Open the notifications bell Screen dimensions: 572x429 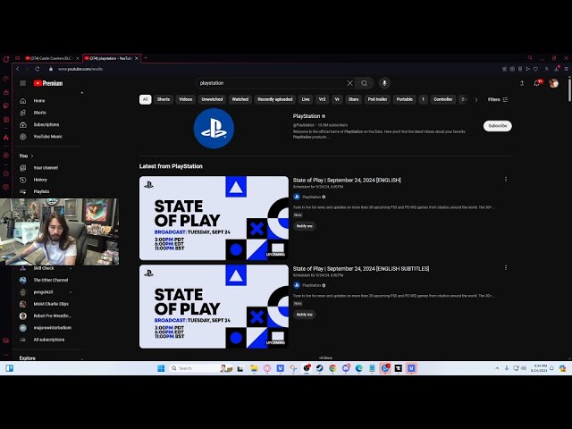point(537,83)
